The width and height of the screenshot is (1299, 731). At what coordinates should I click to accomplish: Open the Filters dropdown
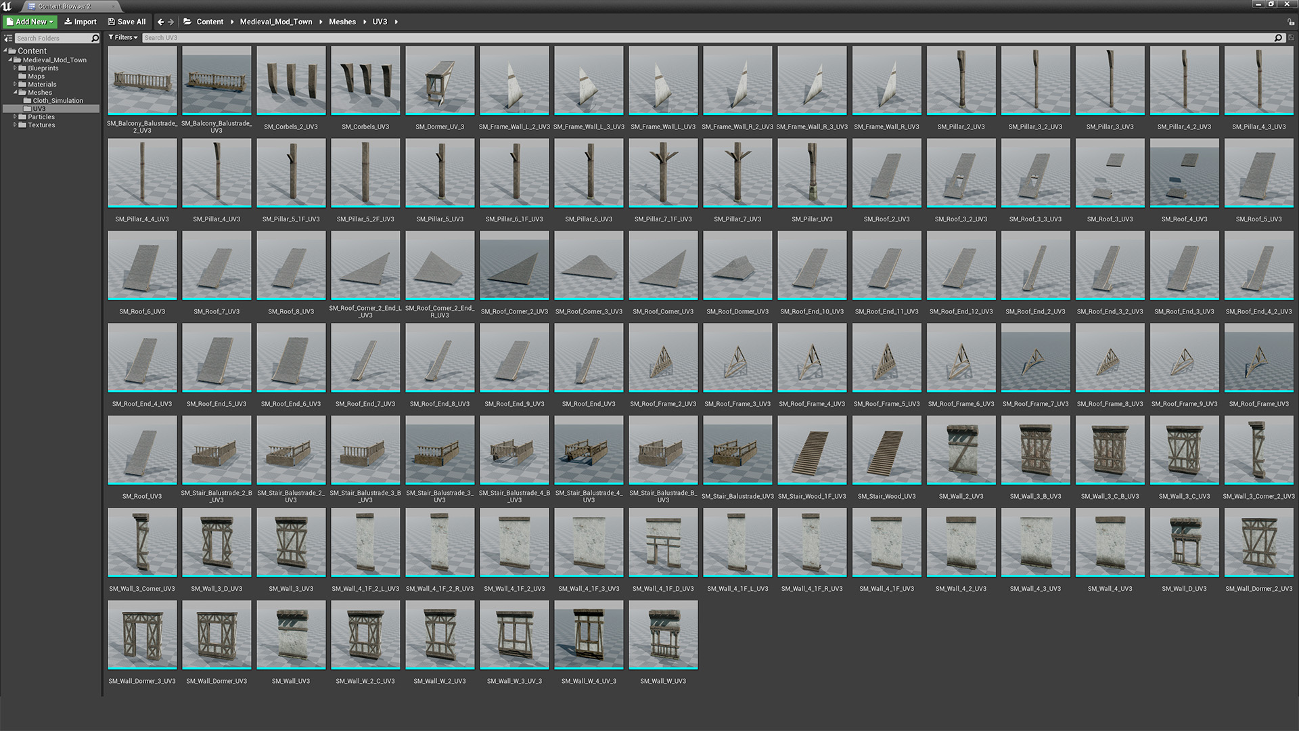pyautogui.click(x=123, y=38)
